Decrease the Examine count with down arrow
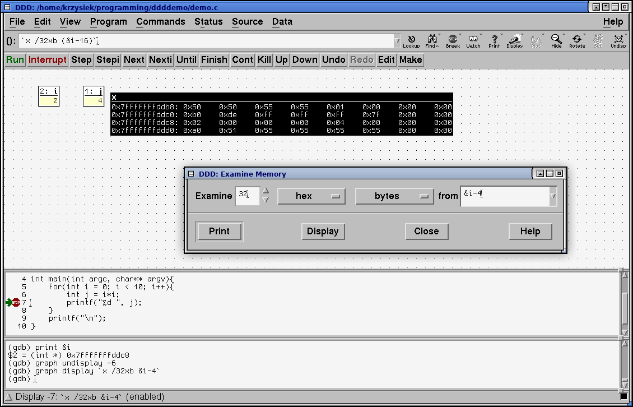This screenshot has width=633, height=407. (x=266, y=200)
